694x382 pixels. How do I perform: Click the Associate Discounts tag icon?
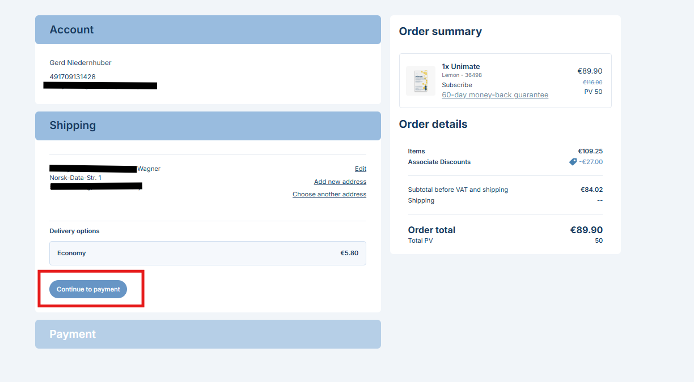[x=573, y=162]
